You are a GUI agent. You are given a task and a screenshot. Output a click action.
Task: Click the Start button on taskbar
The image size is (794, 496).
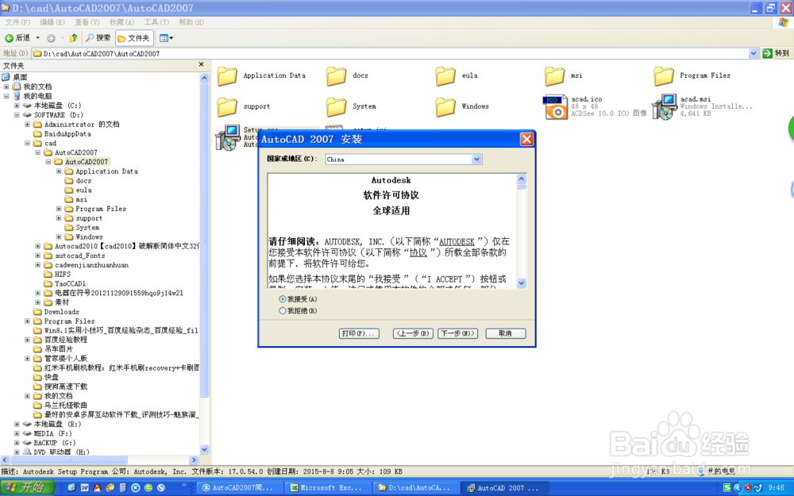tap(27, 488)
